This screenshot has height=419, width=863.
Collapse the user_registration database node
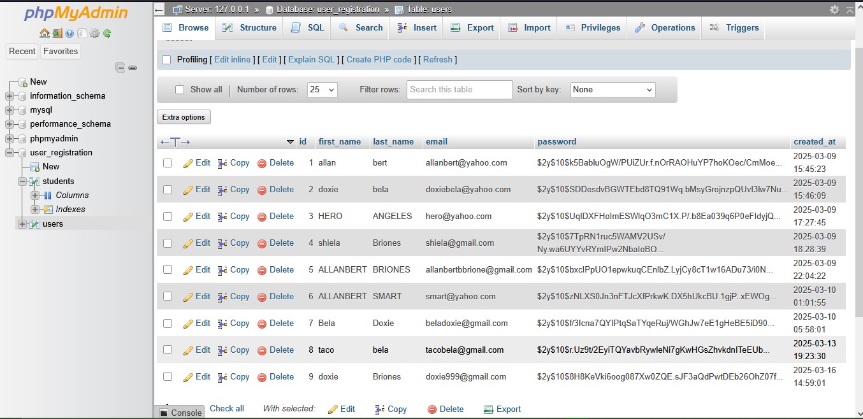tap(10, 153)
